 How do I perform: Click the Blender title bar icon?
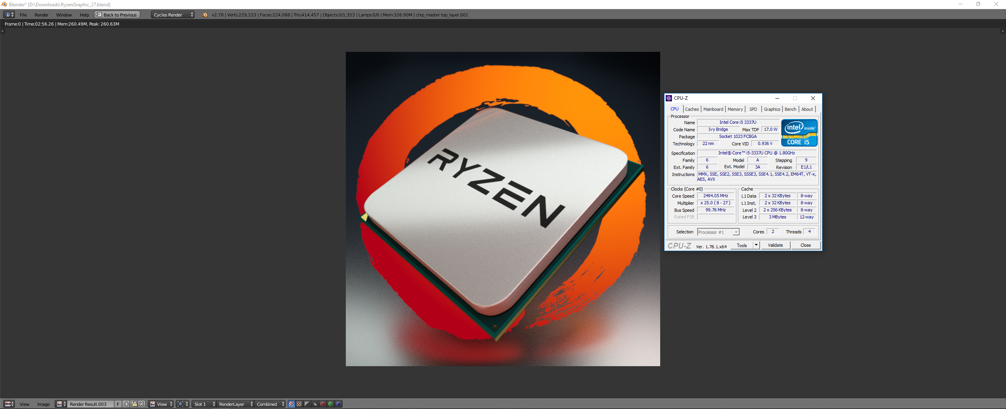(4, 4)
